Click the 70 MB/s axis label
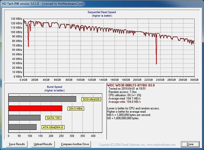Image resolution: width=204 pixels, height=150 pixels. point(17,45)
